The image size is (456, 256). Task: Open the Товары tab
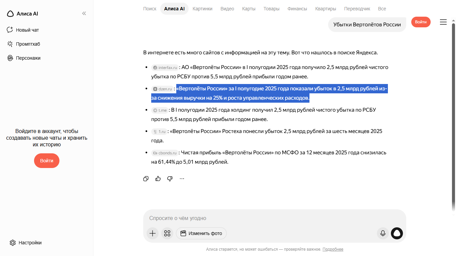click(271, 9)
